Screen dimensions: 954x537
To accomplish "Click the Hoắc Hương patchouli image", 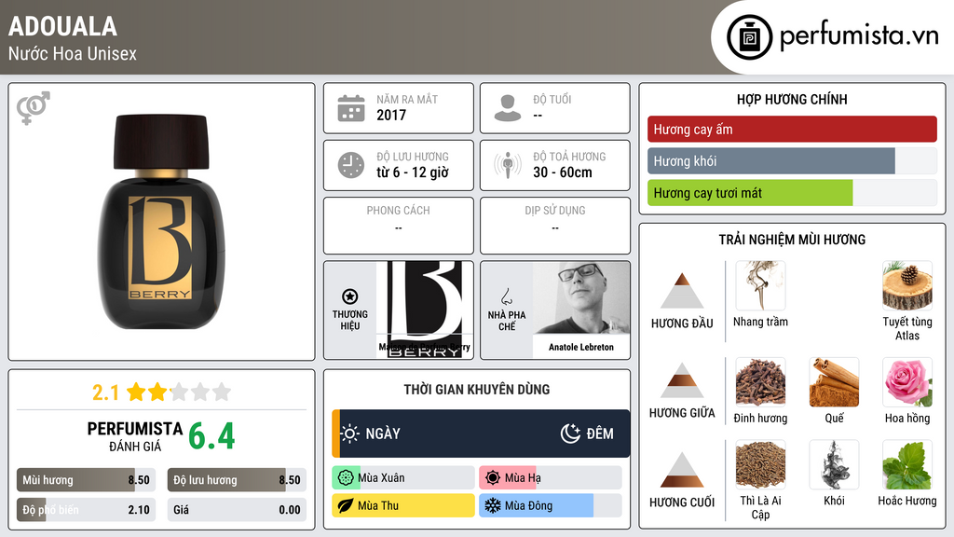I will [x=907, y=464].
